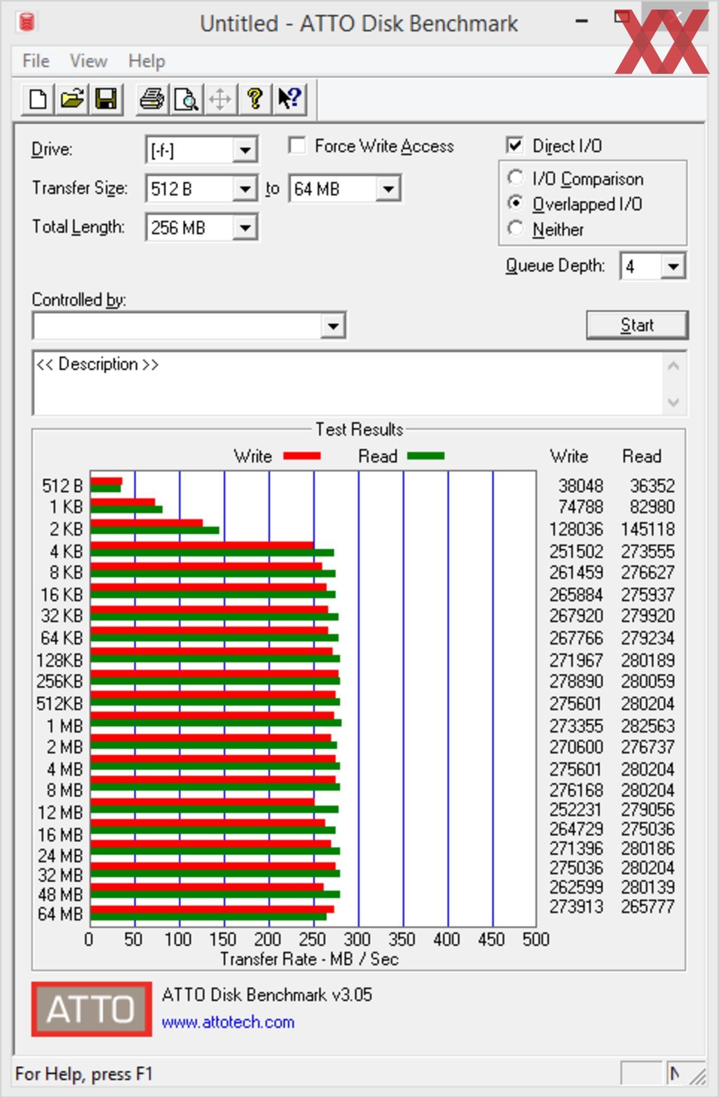
Task: Click the 32 KB write value 267920
Action: tap(576, 616)
